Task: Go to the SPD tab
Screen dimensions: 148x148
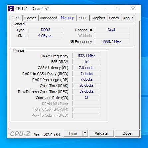Action: click(82, 18)
